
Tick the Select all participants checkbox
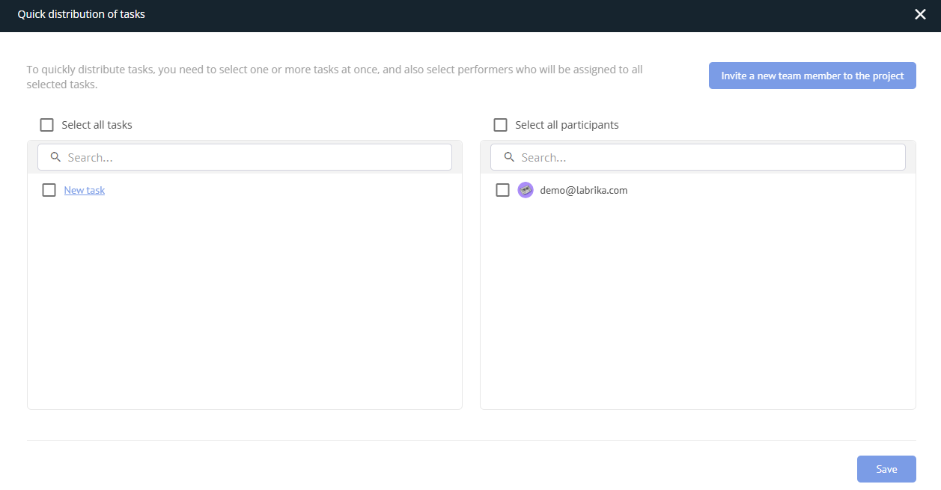point(501,125)
